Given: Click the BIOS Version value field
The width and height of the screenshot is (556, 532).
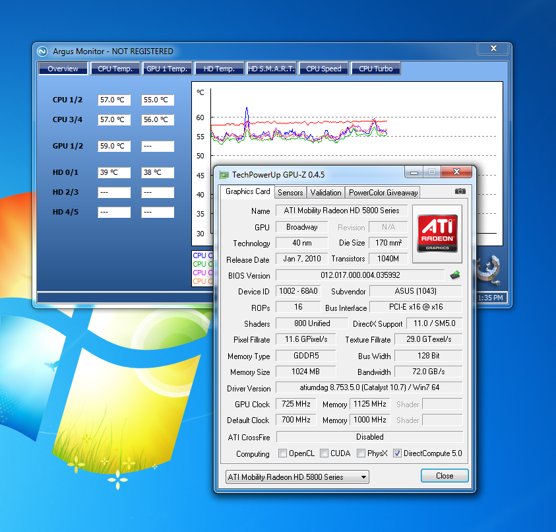Looking at the screenshot, I should (x=360, y=275).
